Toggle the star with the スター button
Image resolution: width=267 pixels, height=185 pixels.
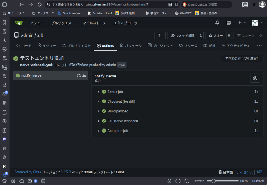217,36
